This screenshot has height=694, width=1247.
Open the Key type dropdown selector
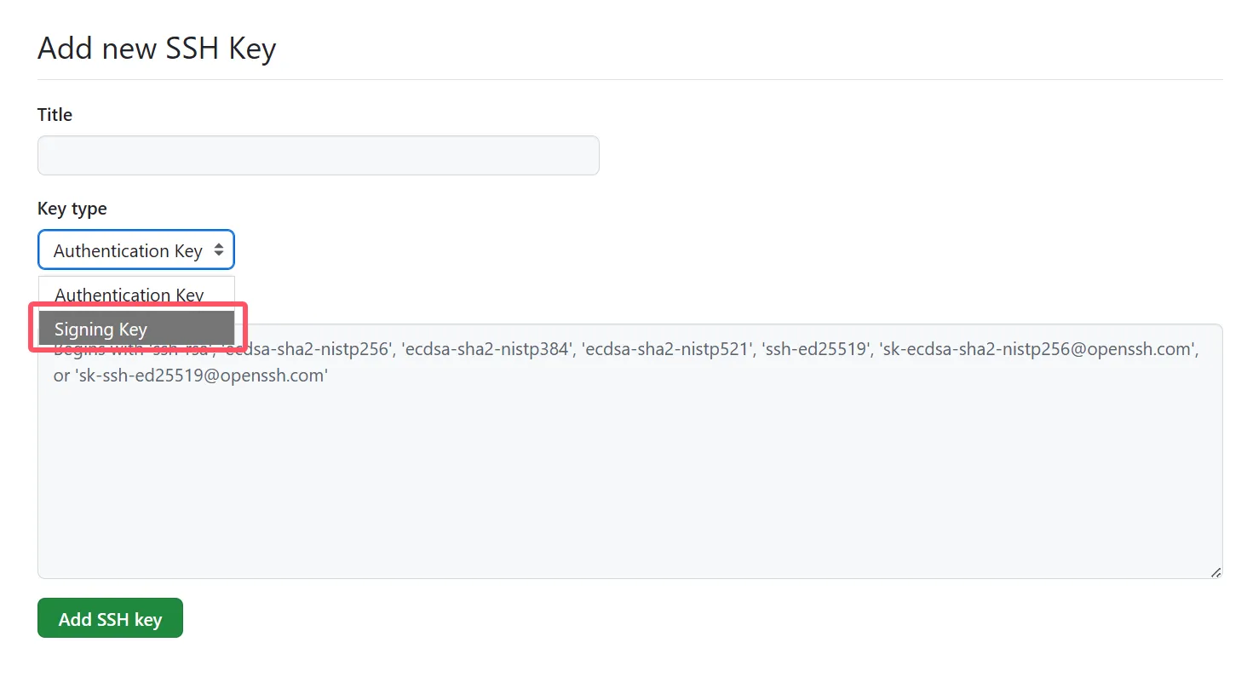pyautogui.click(x=135, y=250)
